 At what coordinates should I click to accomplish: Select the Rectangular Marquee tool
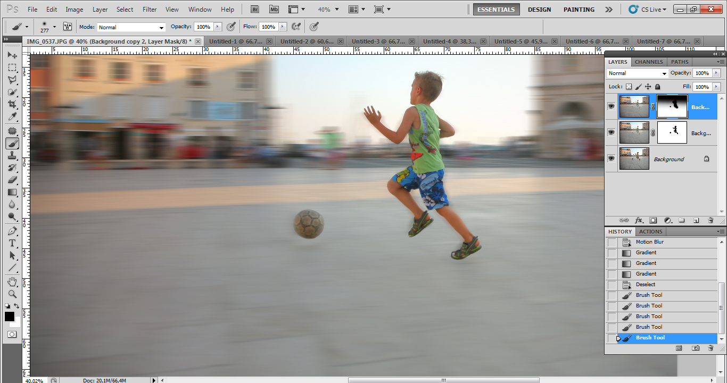point(12,68)
